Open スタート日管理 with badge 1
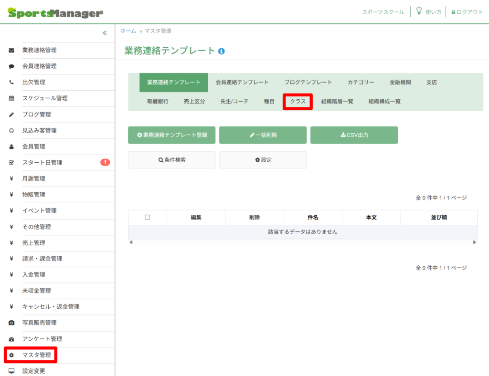Screen dimensions: 489x376 (43, 163)
